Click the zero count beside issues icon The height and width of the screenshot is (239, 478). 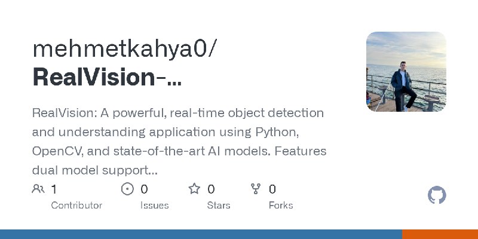pos(144,189)
